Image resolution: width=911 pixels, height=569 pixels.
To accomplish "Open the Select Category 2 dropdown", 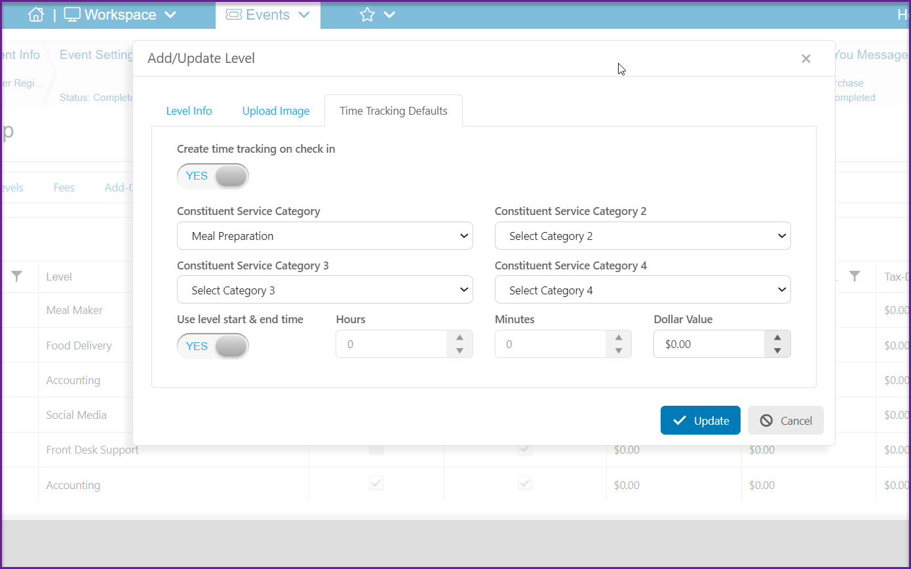I will click(x=643, y=236).
